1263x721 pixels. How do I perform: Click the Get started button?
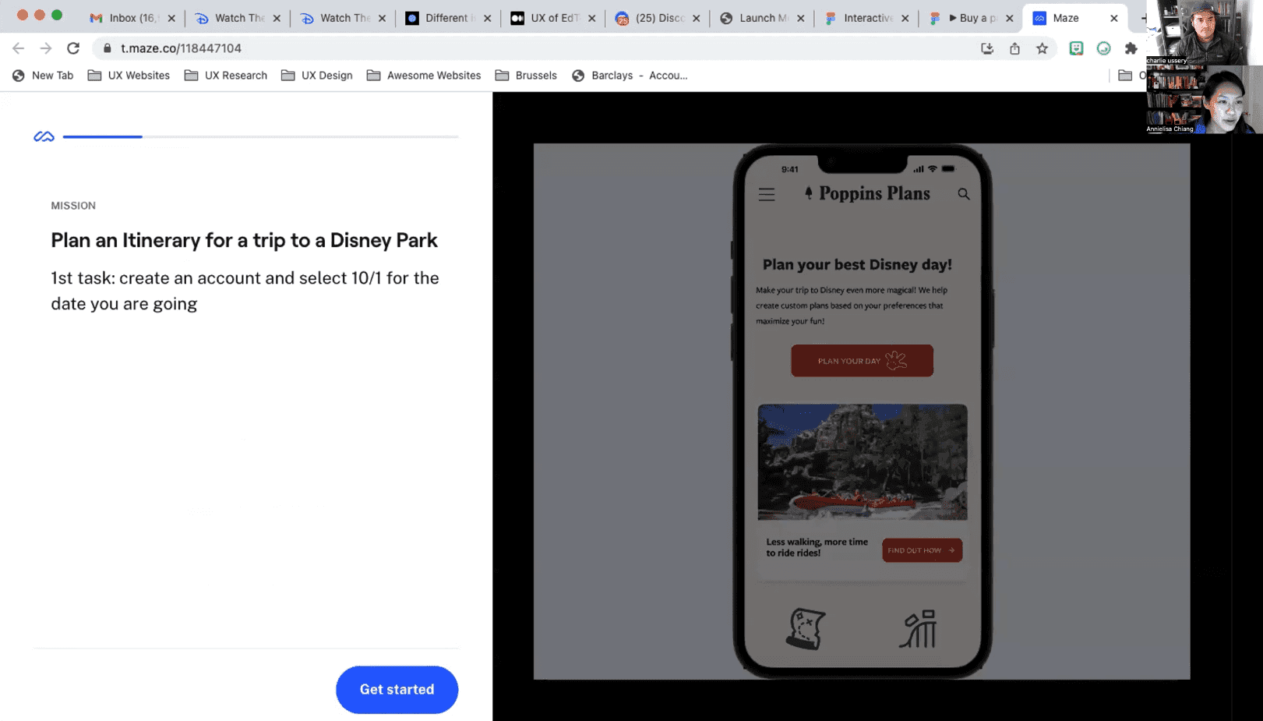397,689
